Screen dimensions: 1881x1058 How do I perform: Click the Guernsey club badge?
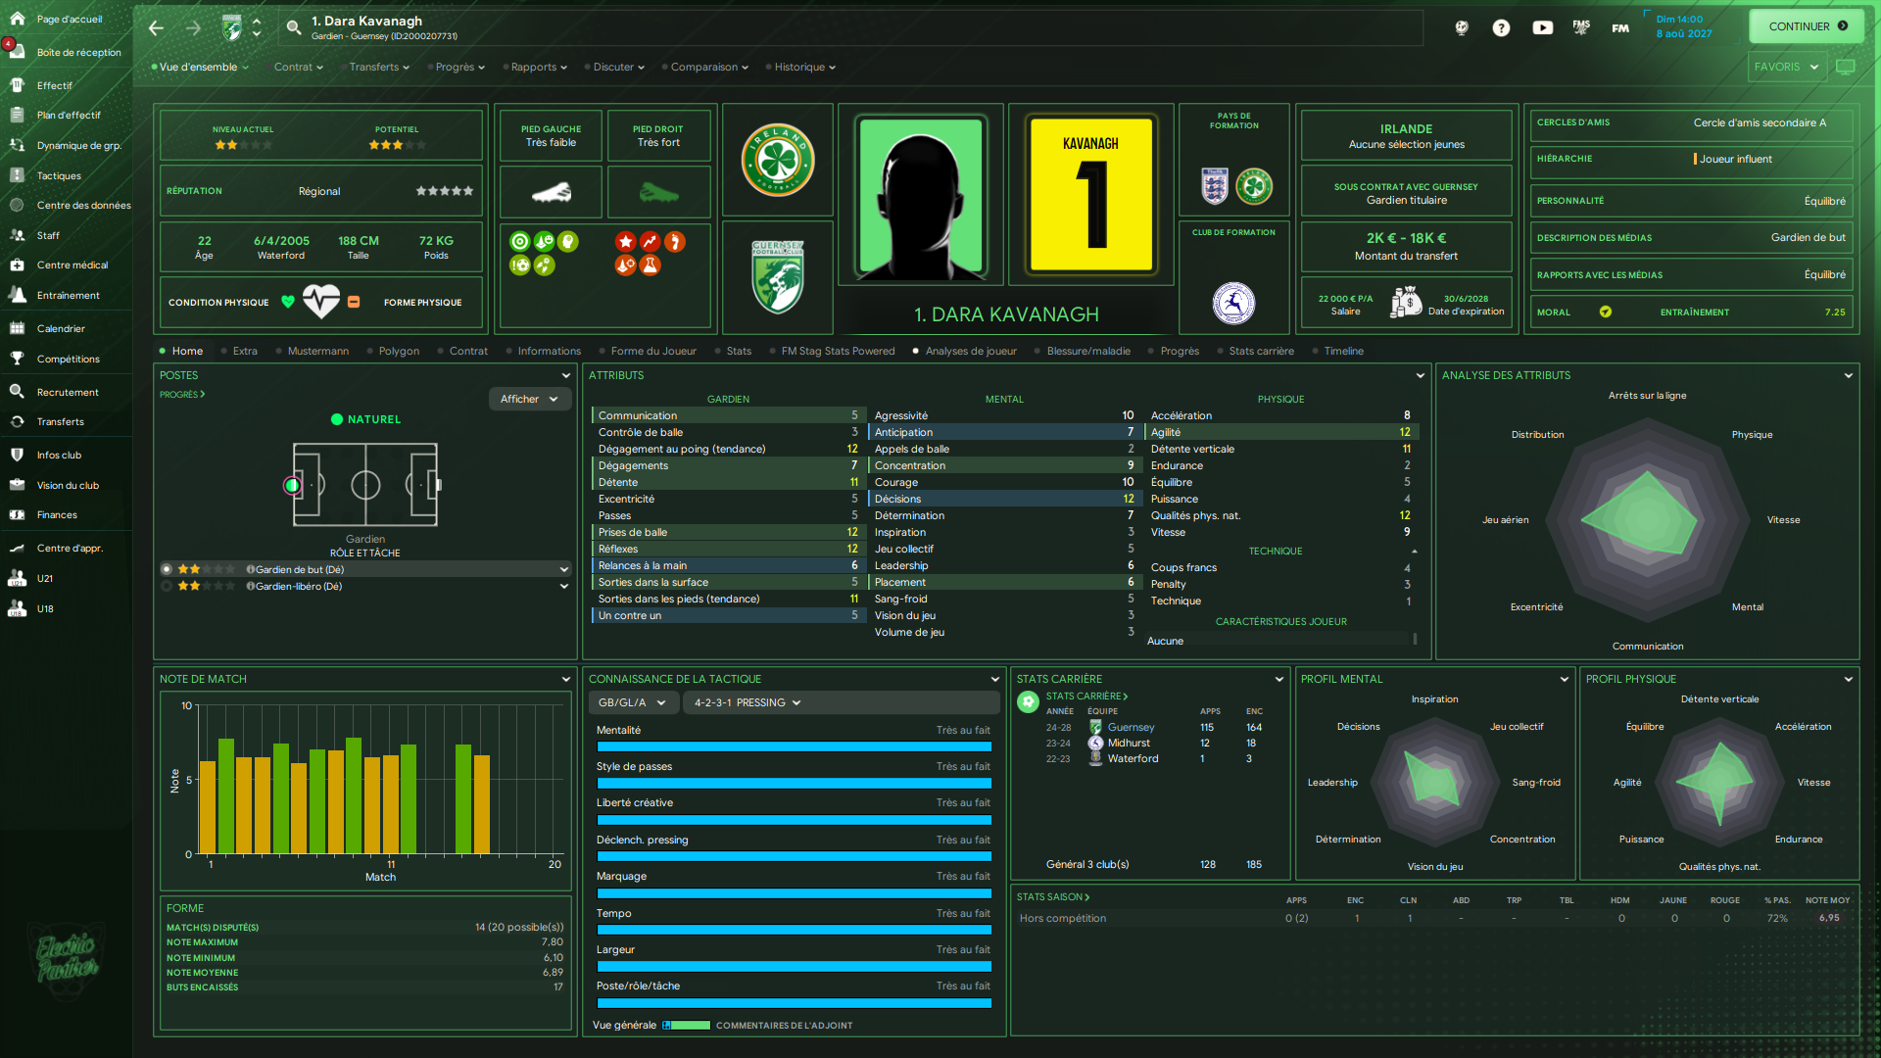pos(777,278)
